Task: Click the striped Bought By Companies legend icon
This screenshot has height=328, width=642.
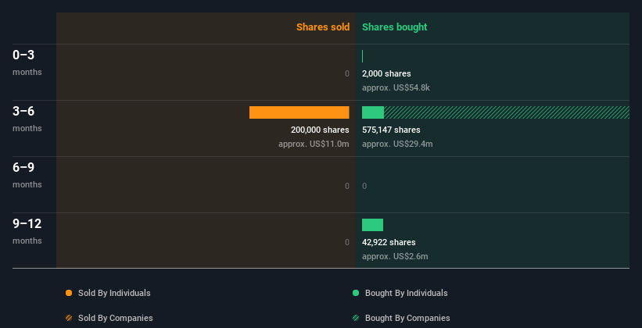Action: tap(356, 318)
